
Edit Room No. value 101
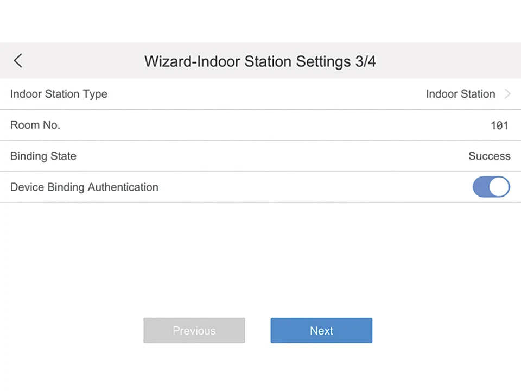[x=499, y=125]
